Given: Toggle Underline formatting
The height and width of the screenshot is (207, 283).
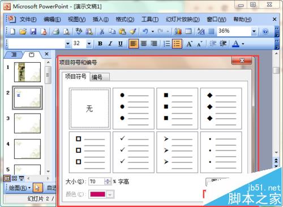Looking at the screenshot, I should (x=121, y=44).
